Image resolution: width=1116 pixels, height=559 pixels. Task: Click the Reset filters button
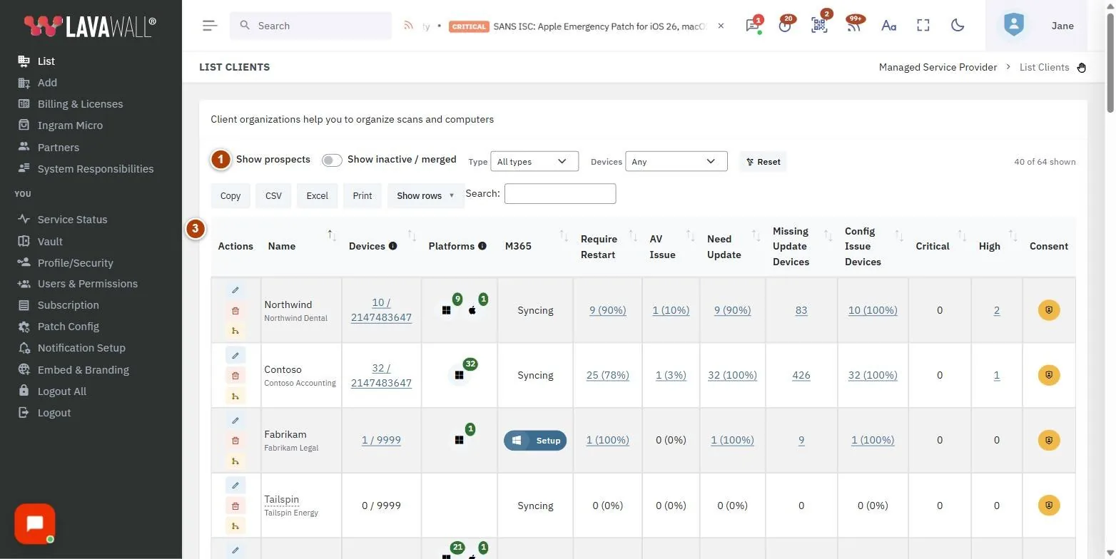(763, 162)
